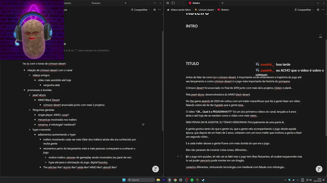
Task: Open the volume control in system tray
Action: click(x=310, y=180)
